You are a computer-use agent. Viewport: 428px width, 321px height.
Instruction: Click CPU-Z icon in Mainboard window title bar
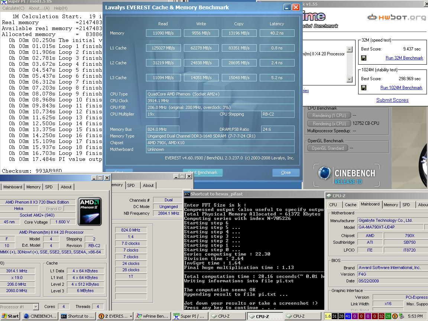click(329, 196)
